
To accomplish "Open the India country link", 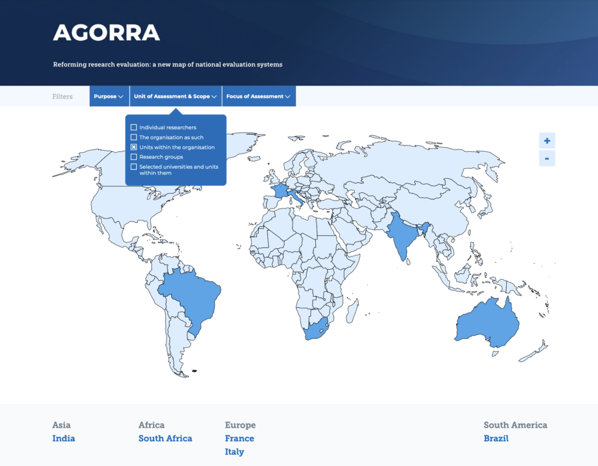I will click(64, 439).
